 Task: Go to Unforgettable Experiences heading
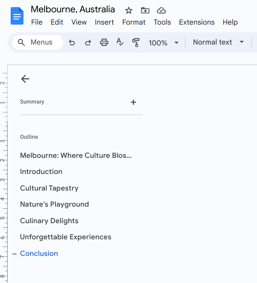(x=66, y=237)
